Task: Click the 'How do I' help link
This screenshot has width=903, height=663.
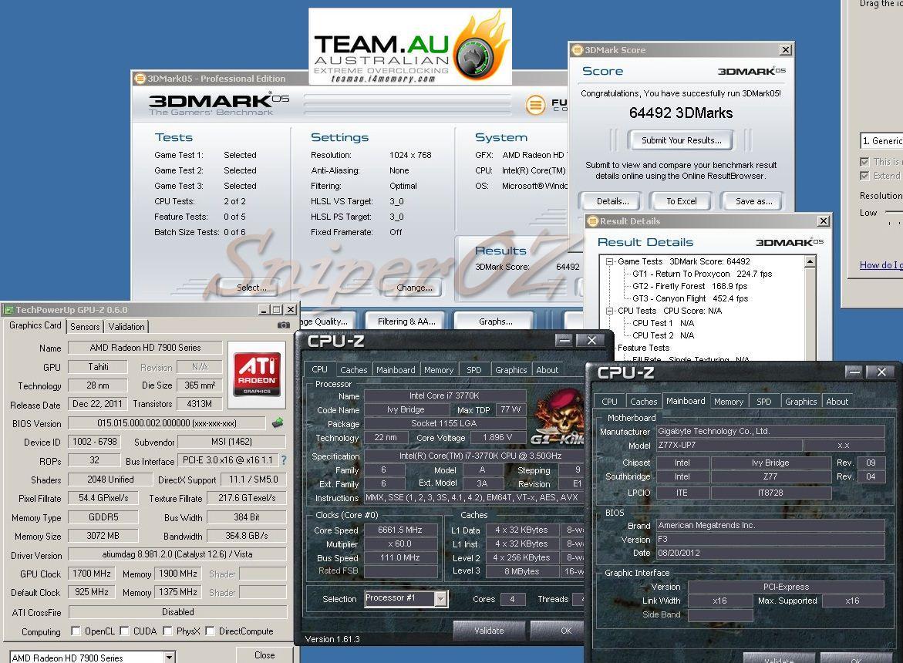Action: tap(881, 264)
